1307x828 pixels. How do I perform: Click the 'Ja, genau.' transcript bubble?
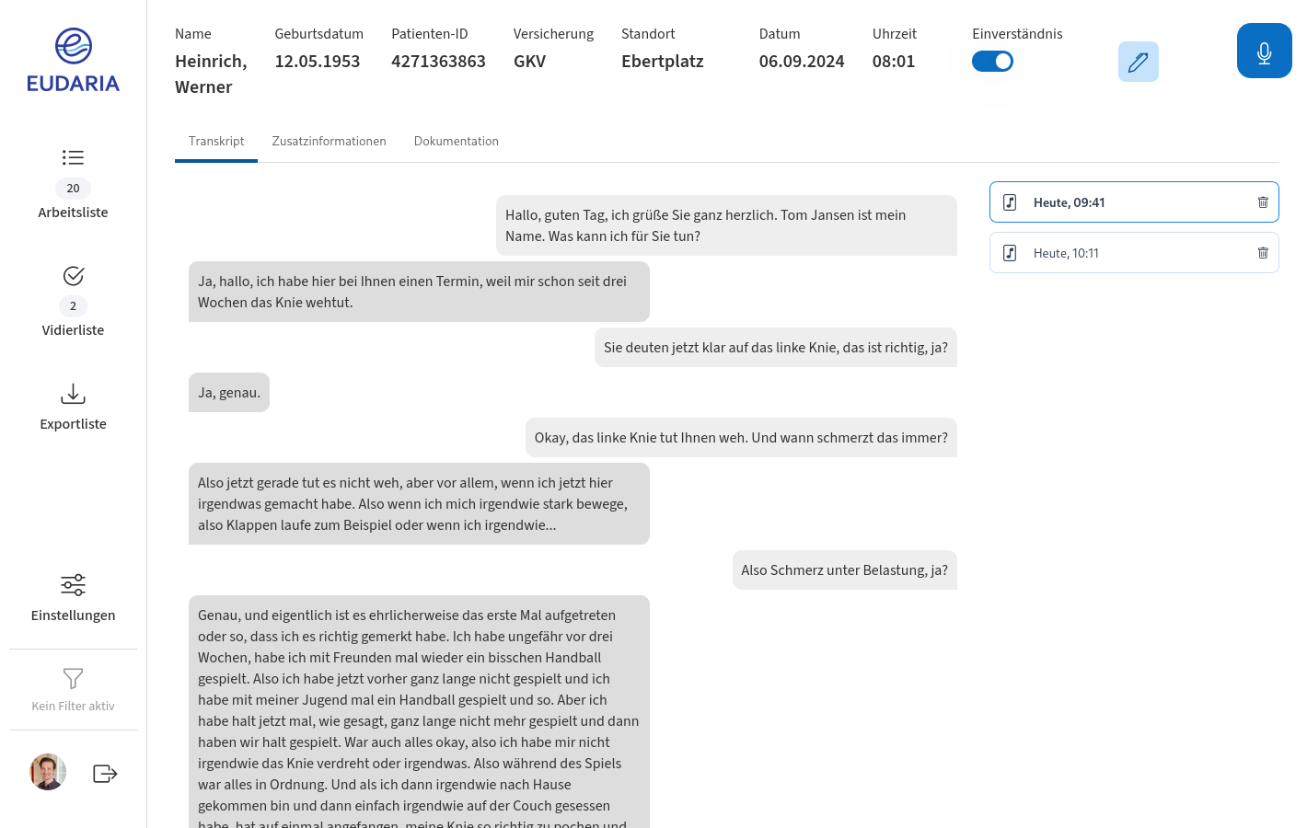pyautogui.click(x=229, y=393)
